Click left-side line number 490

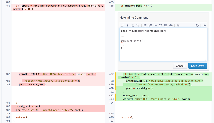[8, 121]
